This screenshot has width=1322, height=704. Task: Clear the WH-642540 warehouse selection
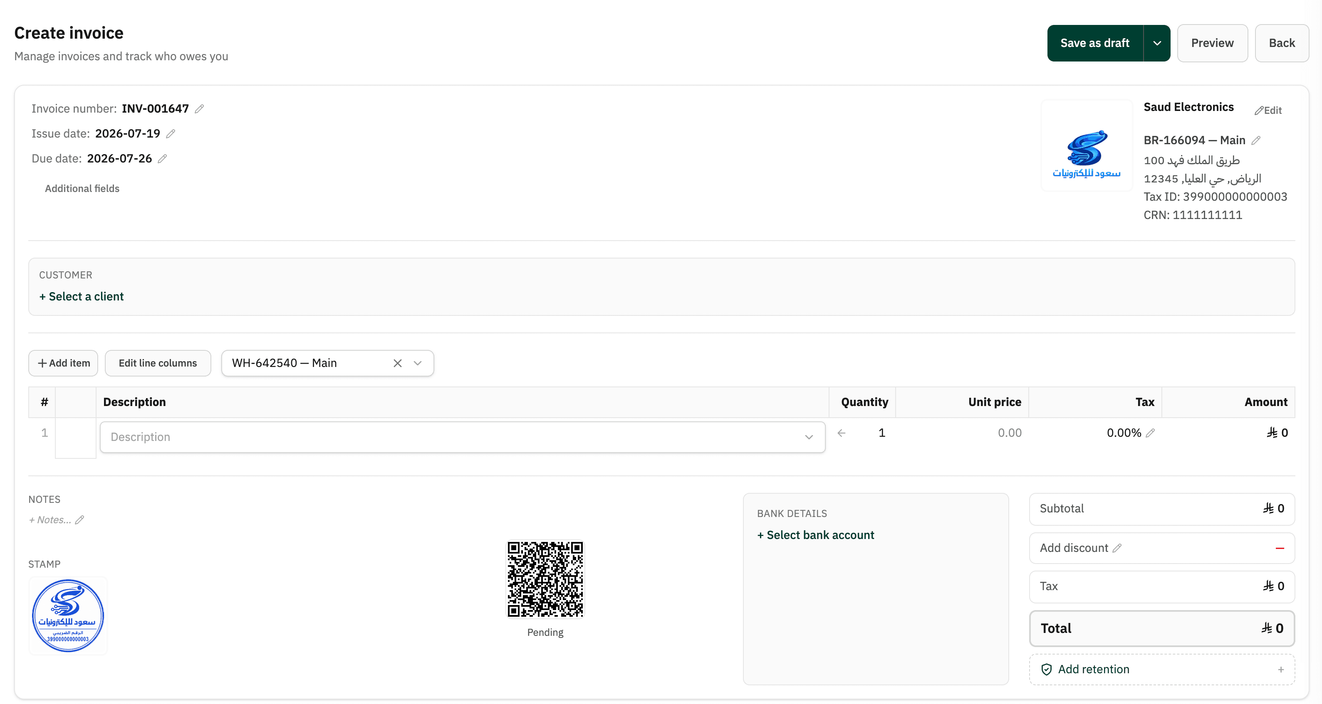pyautogui.click(x=397, y=363)
